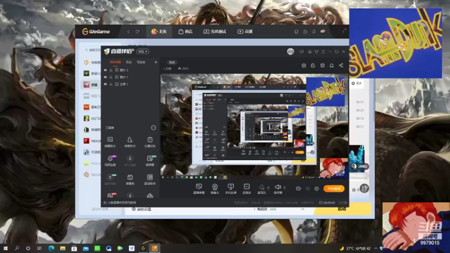
Task: Toggle lock on 图片 1 layer
Action: [111, 77]
